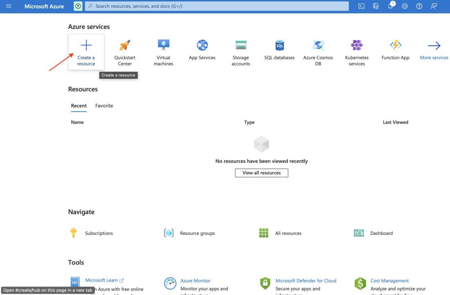Open Virtual machines service icon

[x=164, y=45]
